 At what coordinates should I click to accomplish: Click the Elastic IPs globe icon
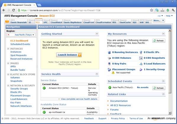[141, 52]
